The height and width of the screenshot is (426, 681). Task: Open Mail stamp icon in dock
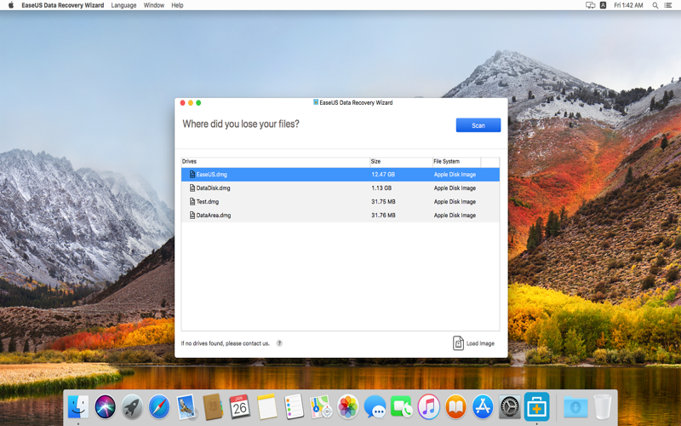pos(186,406)
